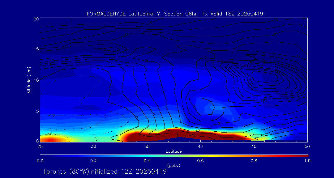Click the '(ppbv)' units label
This screenshot has height=178, width=334.
click(x=174, y=165)
